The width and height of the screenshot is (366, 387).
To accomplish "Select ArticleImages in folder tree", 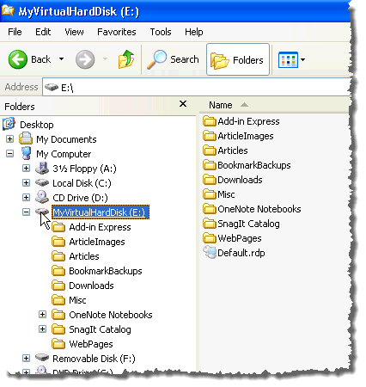I will pos(97,242).
